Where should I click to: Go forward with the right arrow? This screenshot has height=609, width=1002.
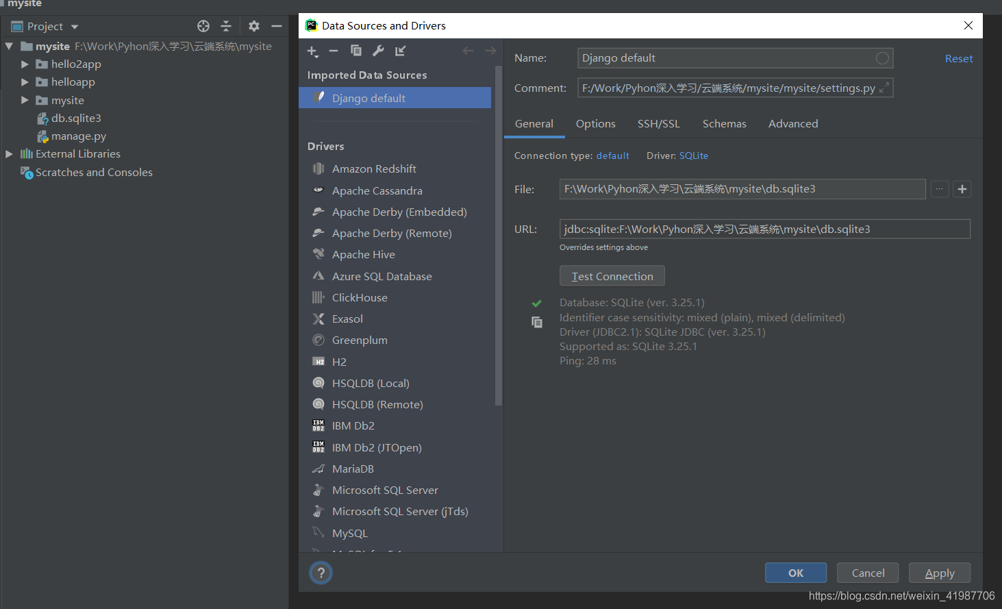pyautogui.click(x=490, y=51)
